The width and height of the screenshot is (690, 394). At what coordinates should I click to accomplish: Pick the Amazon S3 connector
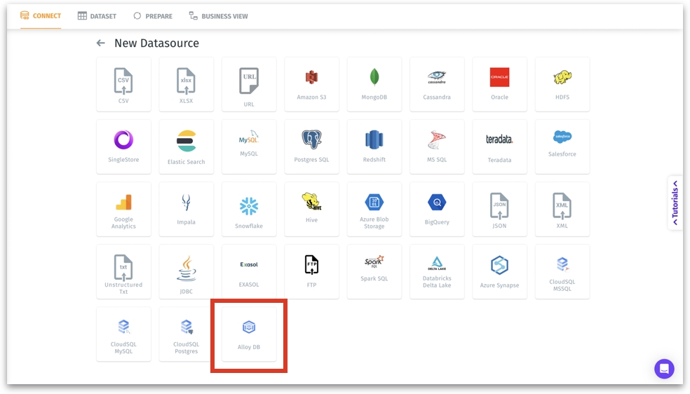point(311,84)
